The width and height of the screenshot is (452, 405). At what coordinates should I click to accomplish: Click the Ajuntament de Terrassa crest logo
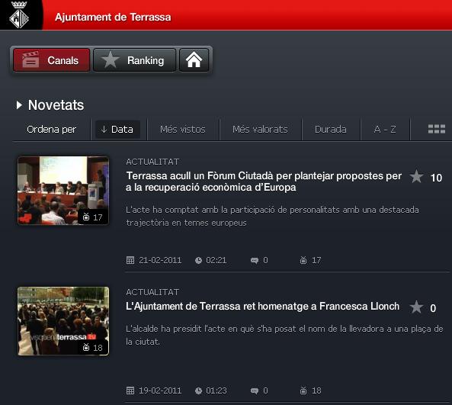point(19,14)
